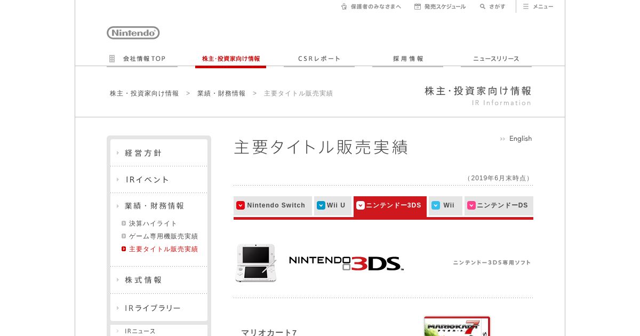Viewport: 640px width, 336px height.
Task: Click the マリオカート7 title text
Action: 269,333
